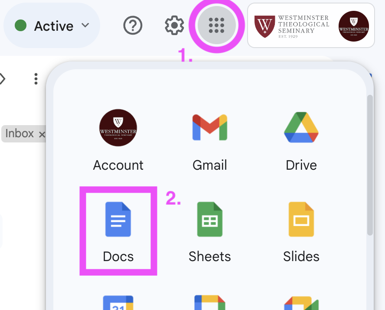Remove the Inbox label filter chip
Image resolution: width=385 pixels, height=310 pixels.
(42, 134)
